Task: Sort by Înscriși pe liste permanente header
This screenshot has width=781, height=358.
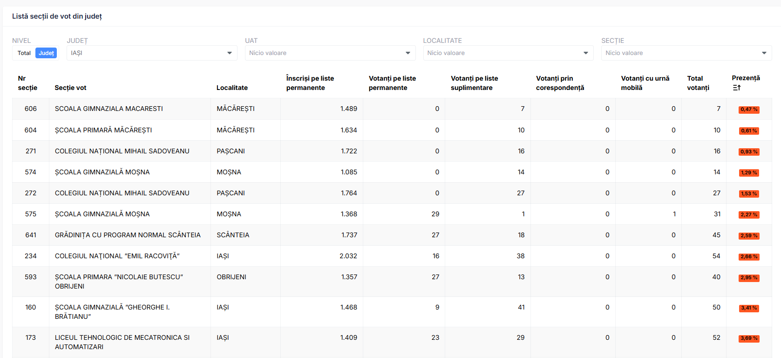Action: click(x=310, y=83)
